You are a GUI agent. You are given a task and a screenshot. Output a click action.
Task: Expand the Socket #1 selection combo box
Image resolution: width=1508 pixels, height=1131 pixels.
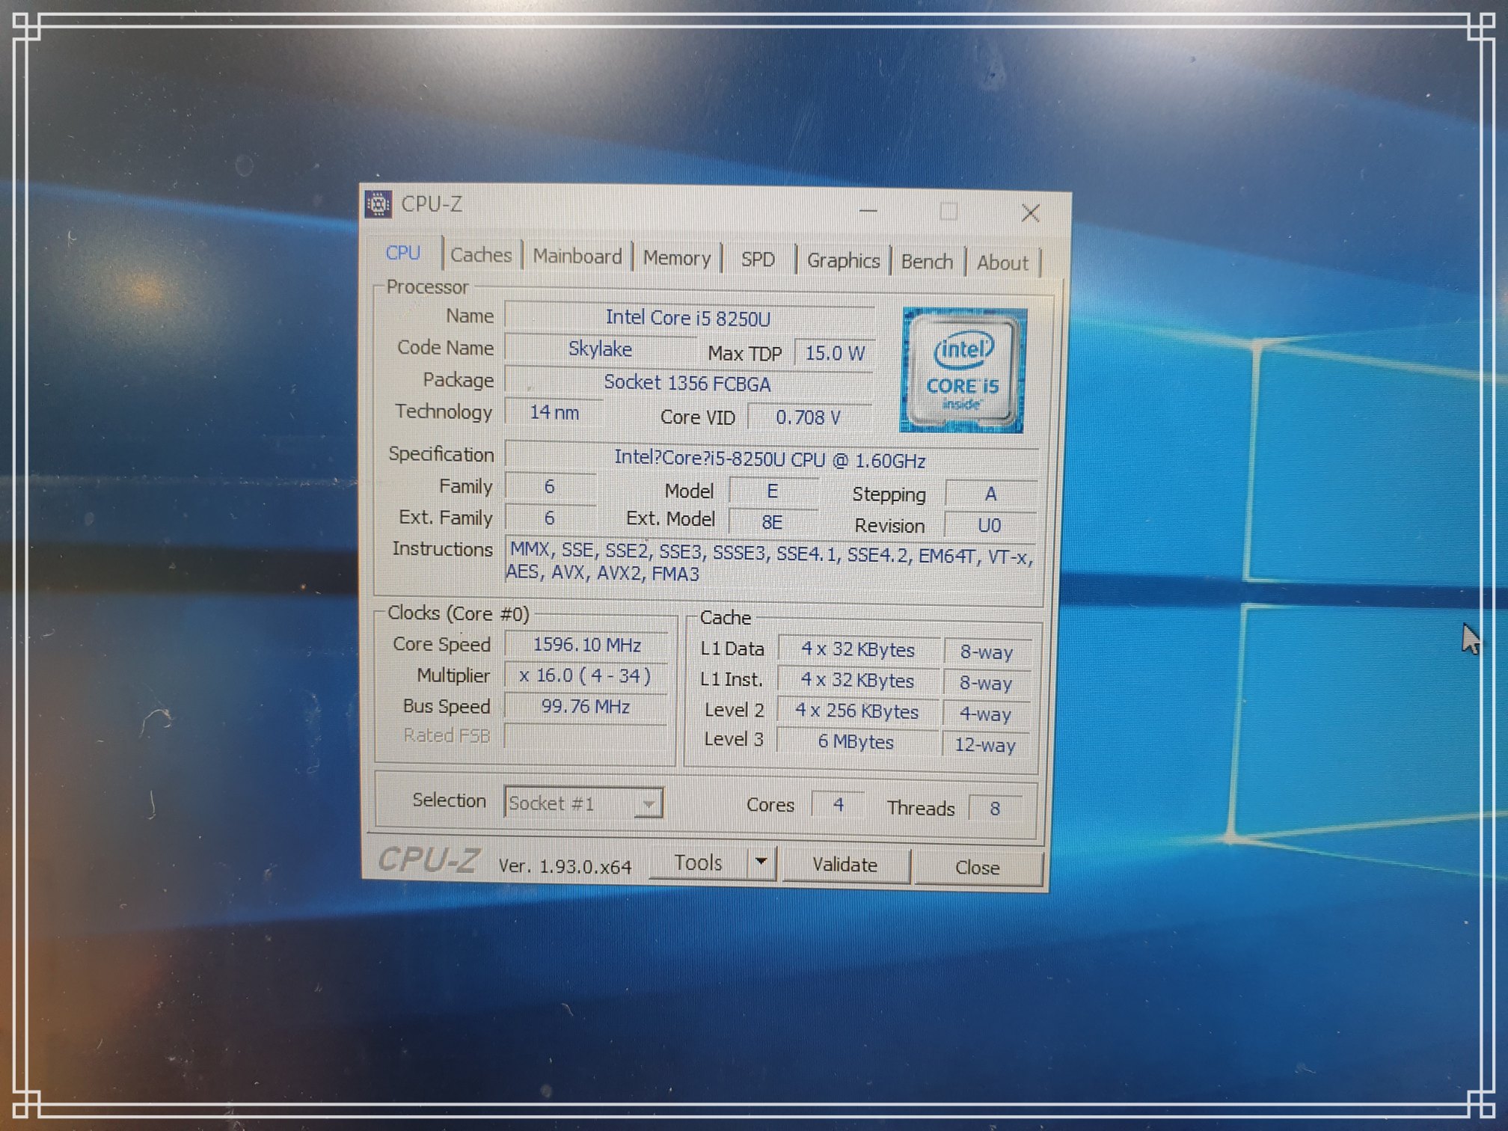point(649,804)
